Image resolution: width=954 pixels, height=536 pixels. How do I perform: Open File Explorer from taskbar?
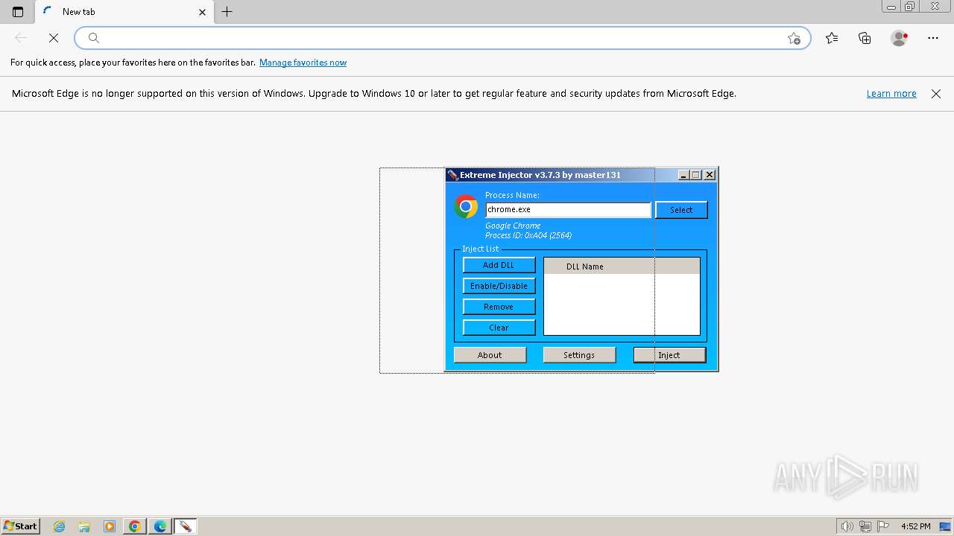click(x=84, y=526)
